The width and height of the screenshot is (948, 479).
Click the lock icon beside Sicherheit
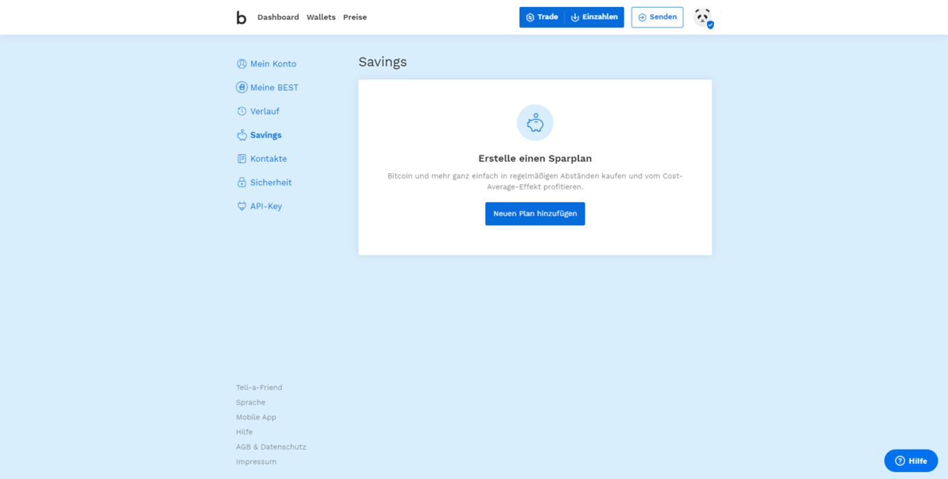tap(241, 182)
